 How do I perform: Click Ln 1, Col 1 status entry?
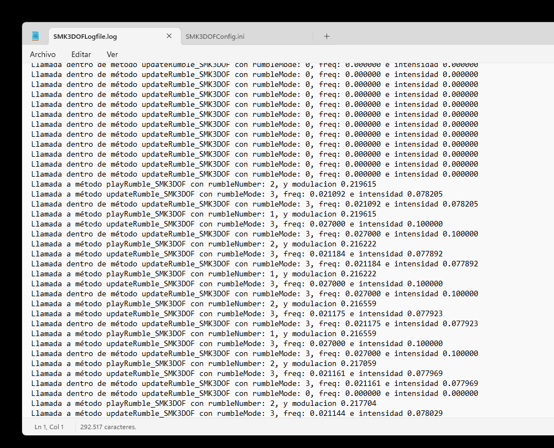tap(49, 427)
